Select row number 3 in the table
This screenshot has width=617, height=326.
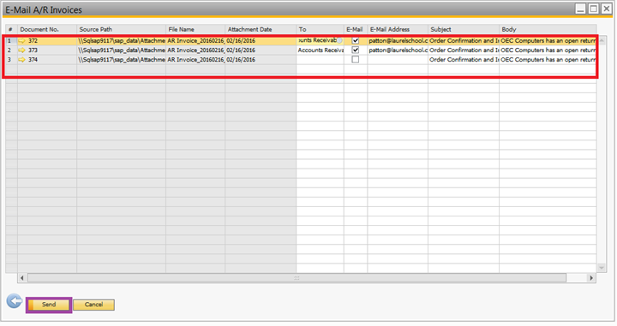tap(11, 60)
